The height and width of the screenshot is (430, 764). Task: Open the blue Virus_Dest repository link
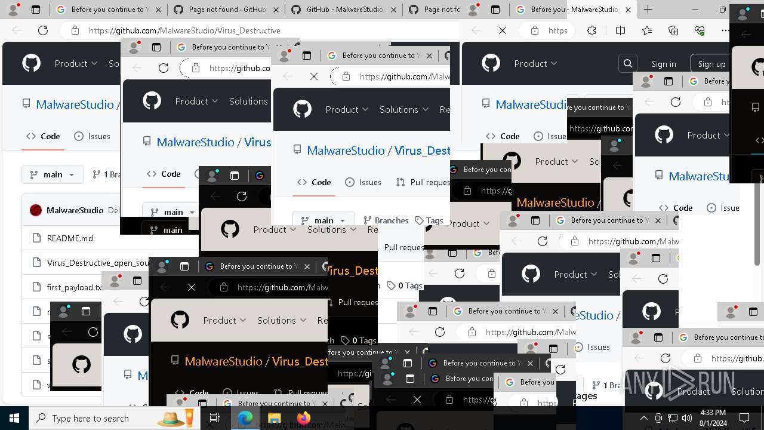coord(422,150)
